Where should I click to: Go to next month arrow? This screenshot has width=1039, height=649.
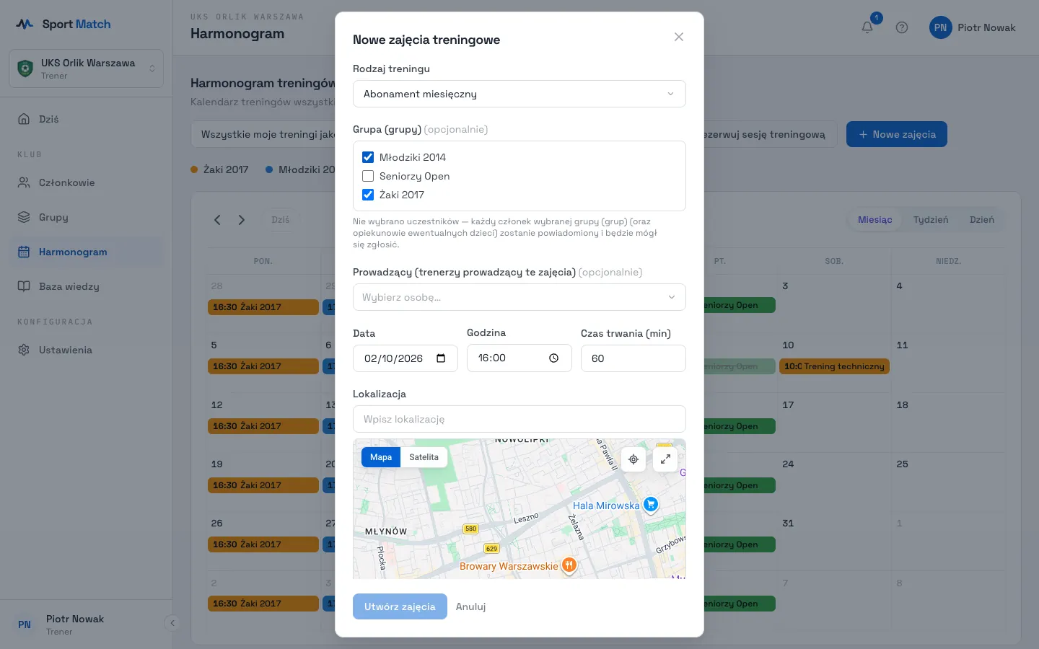(242, 220)
